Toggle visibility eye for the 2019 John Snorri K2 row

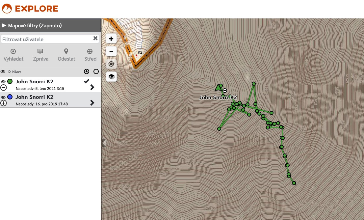click(3, 97)
